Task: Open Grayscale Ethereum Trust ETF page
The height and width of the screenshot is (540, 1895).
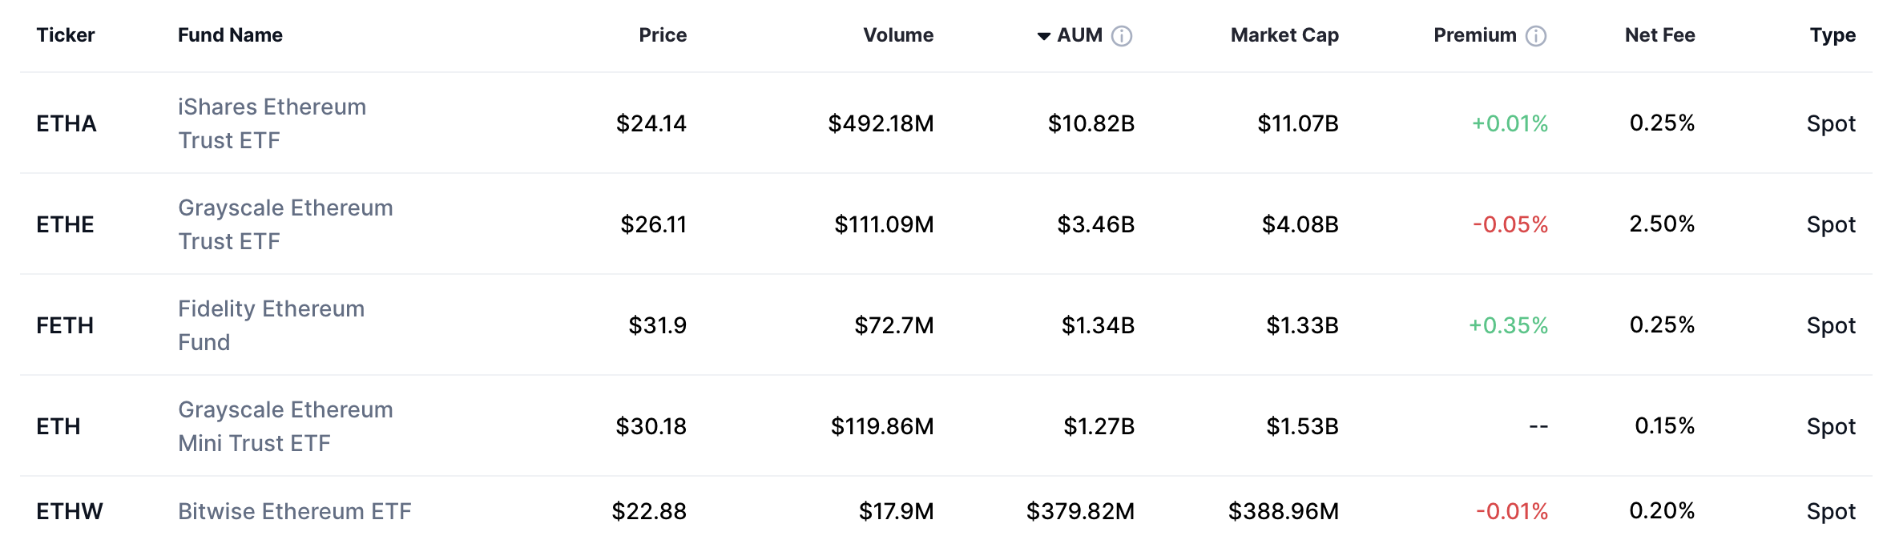Action: [285, 224]
